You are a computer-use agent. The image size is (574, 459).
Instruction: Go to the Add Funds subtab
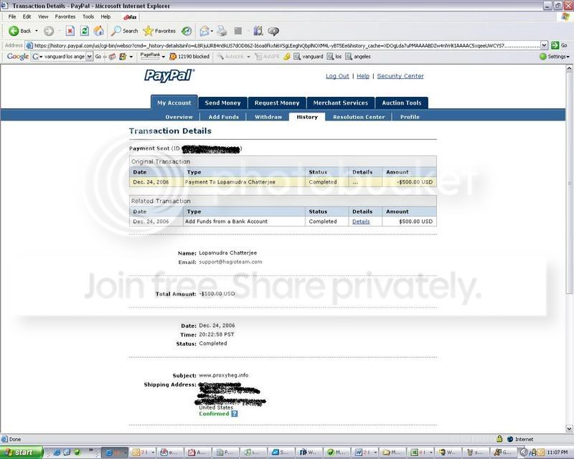point(223,117)
